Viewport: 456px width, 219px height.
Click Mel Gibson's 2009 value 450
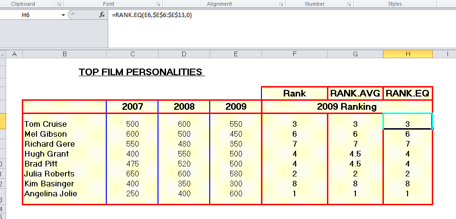[x=236, y=134]
